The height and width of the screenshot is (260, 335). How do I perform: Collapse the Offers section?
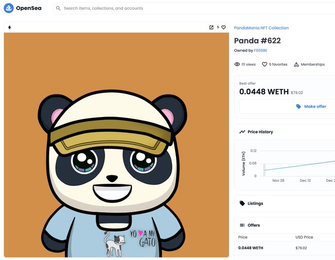pos(285,225)
